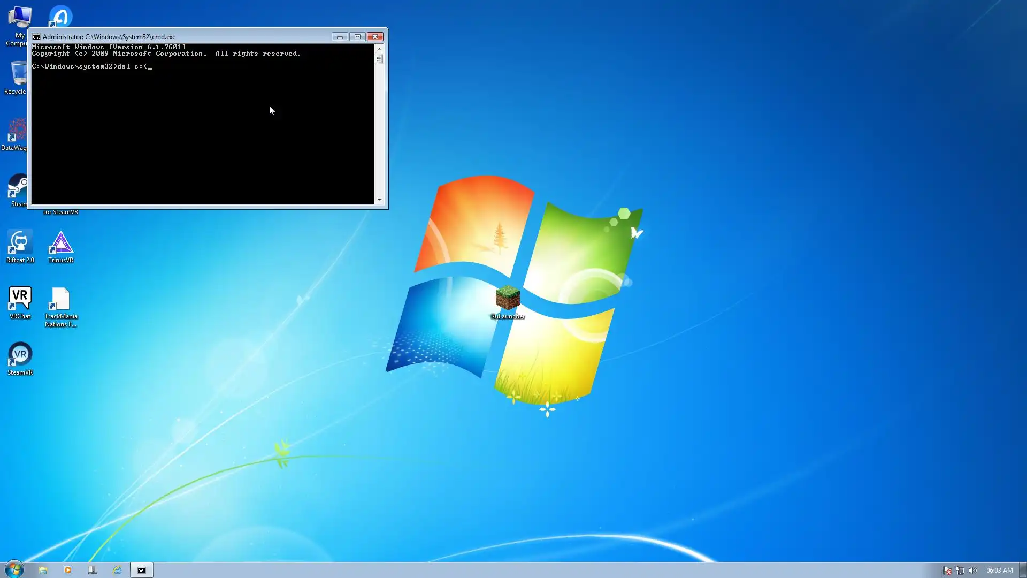Screen dimensions: 1027x578
Task: Select the SteamVR desktop shortcut
Action: pos(20,355)
